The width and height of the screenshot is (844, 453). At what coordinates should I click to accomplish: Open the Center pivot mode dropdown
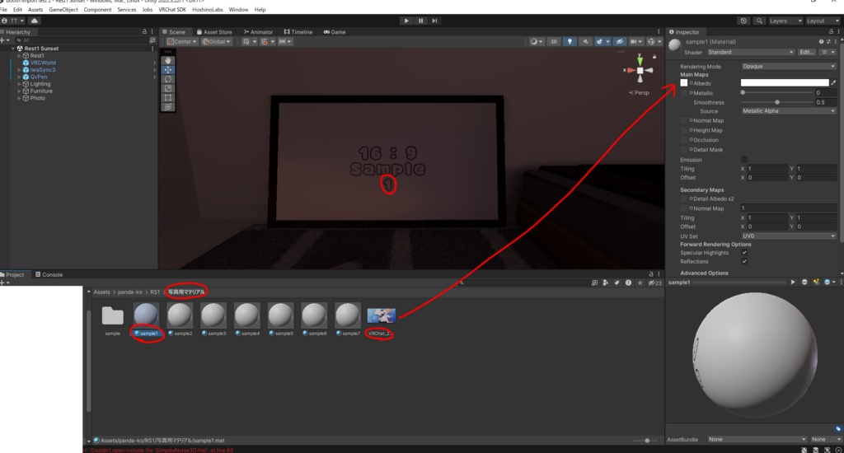181,41
